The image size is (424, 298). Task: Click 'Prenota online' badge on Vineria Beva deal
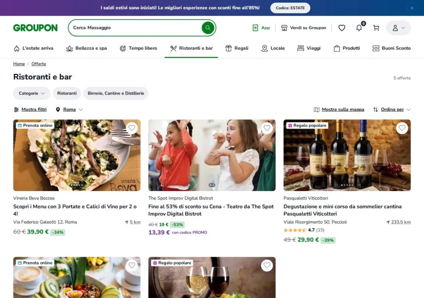click(35, 126)
